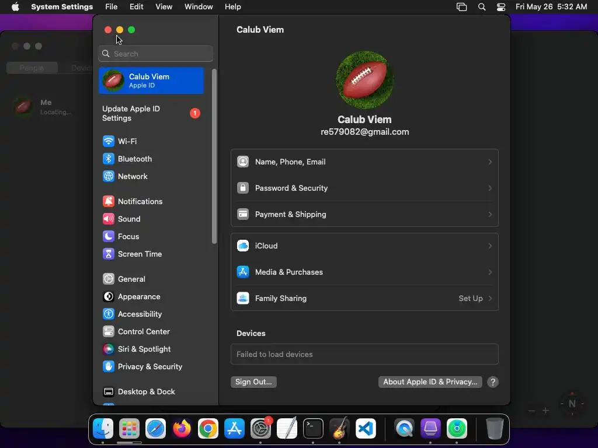Open Media & Purchases row
The image size is (598, 448).
pos(364,272)
